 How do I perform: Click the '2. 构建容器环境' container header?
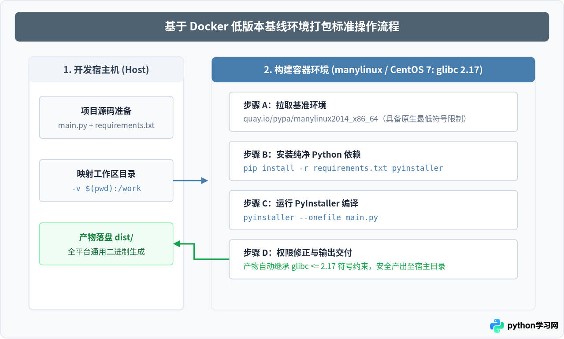coord(373,70)
